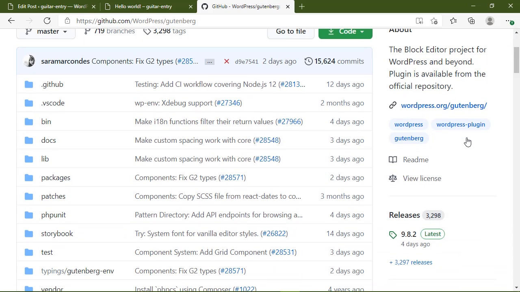
Task: Click the Readme book icon
Action: click(393, 160)
